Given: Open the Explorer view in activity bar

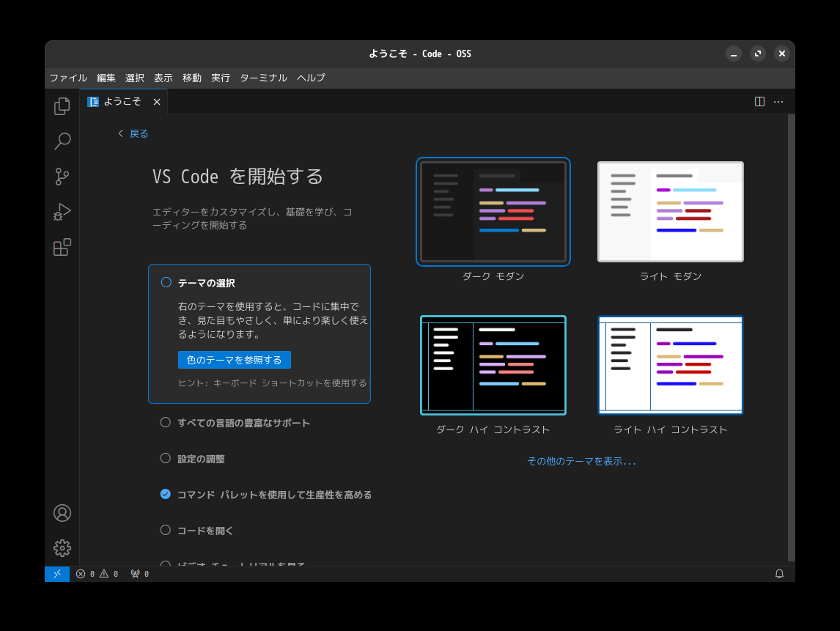Looking at the screenshot, I should (x=62, y=106).
